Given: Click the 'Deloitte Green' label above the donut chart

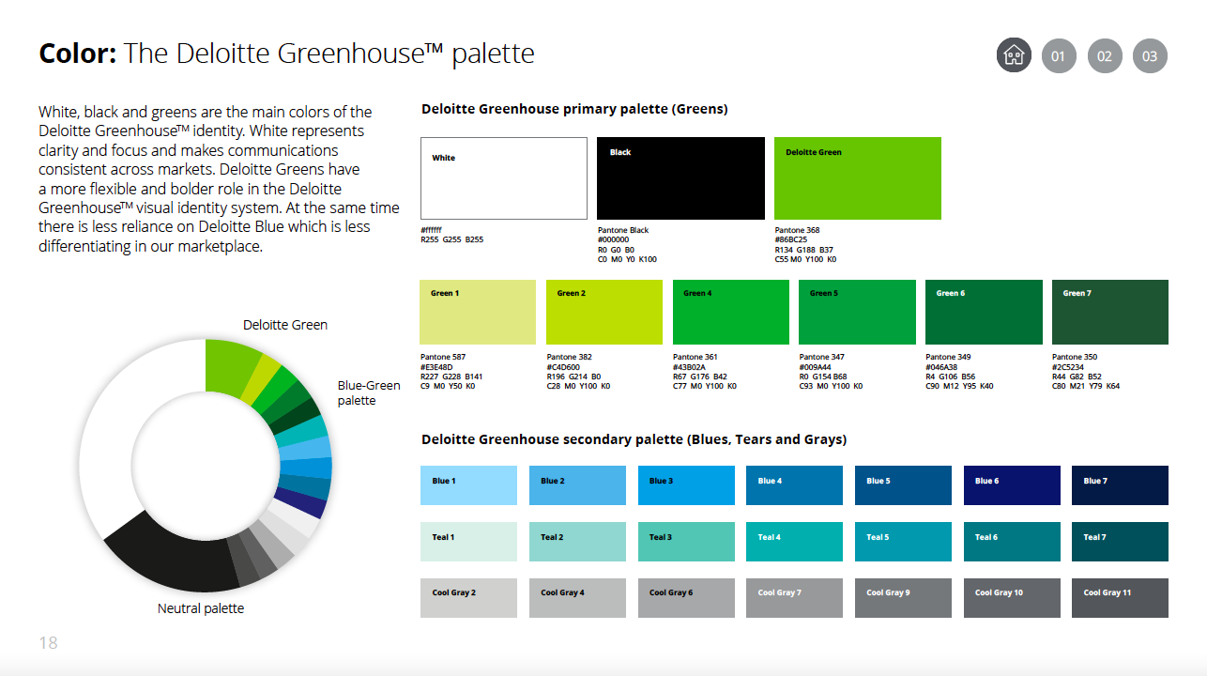Looking at the screenshot, I should pyautogui.click(x=285, y=325).
